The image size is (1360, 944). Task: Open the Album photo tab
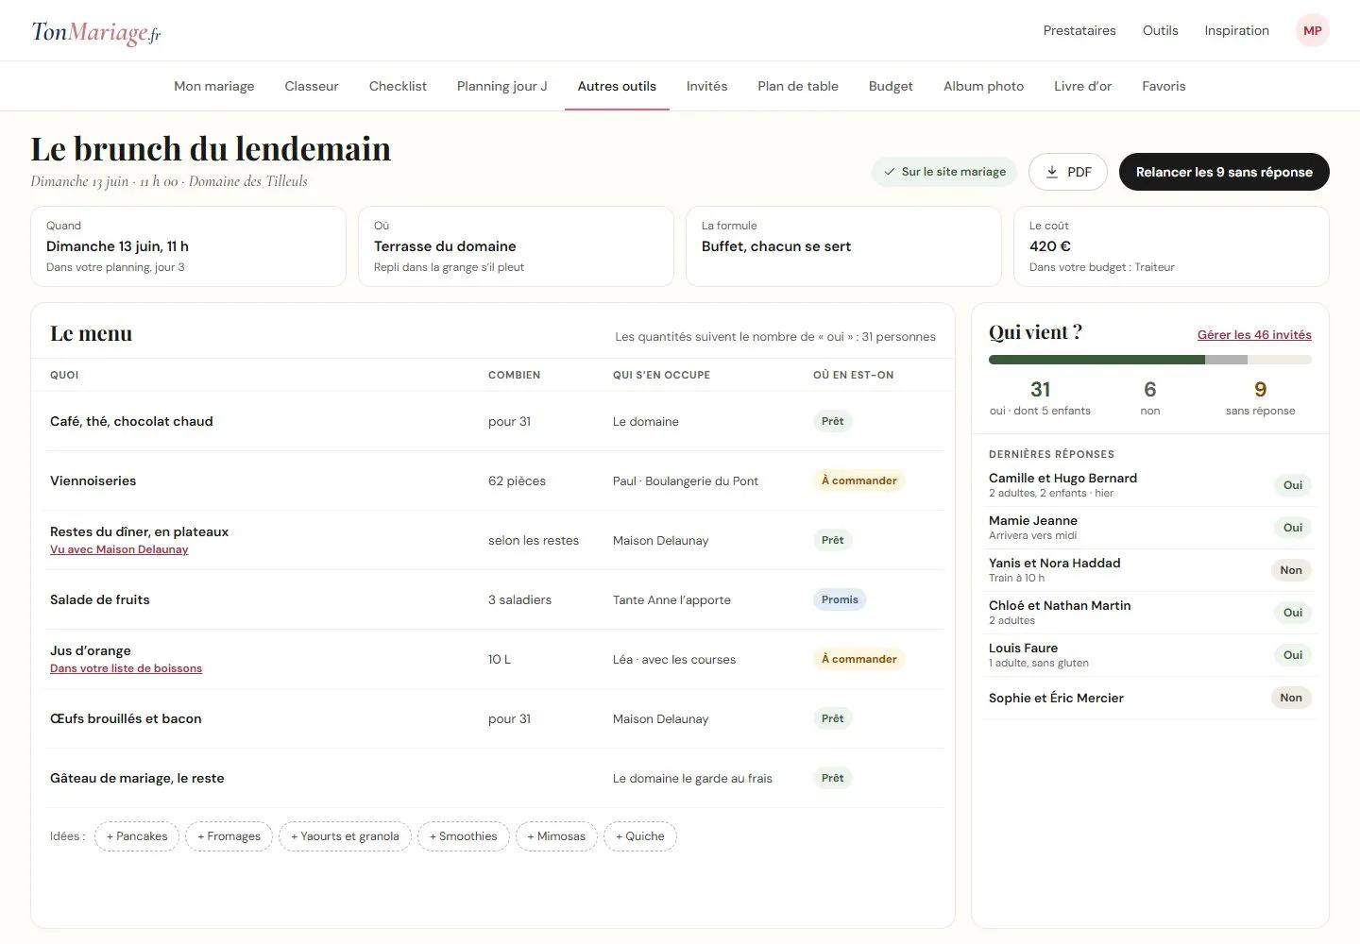pyautogui.click(x=983, y=86)
